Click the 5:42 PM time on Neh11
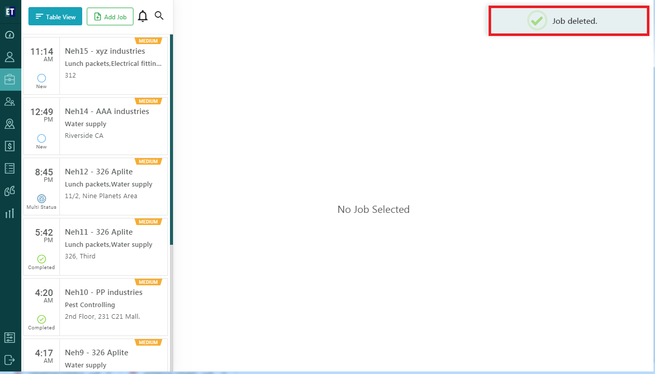Viewport: 655px width, 374px height. (x=44, y=236)
